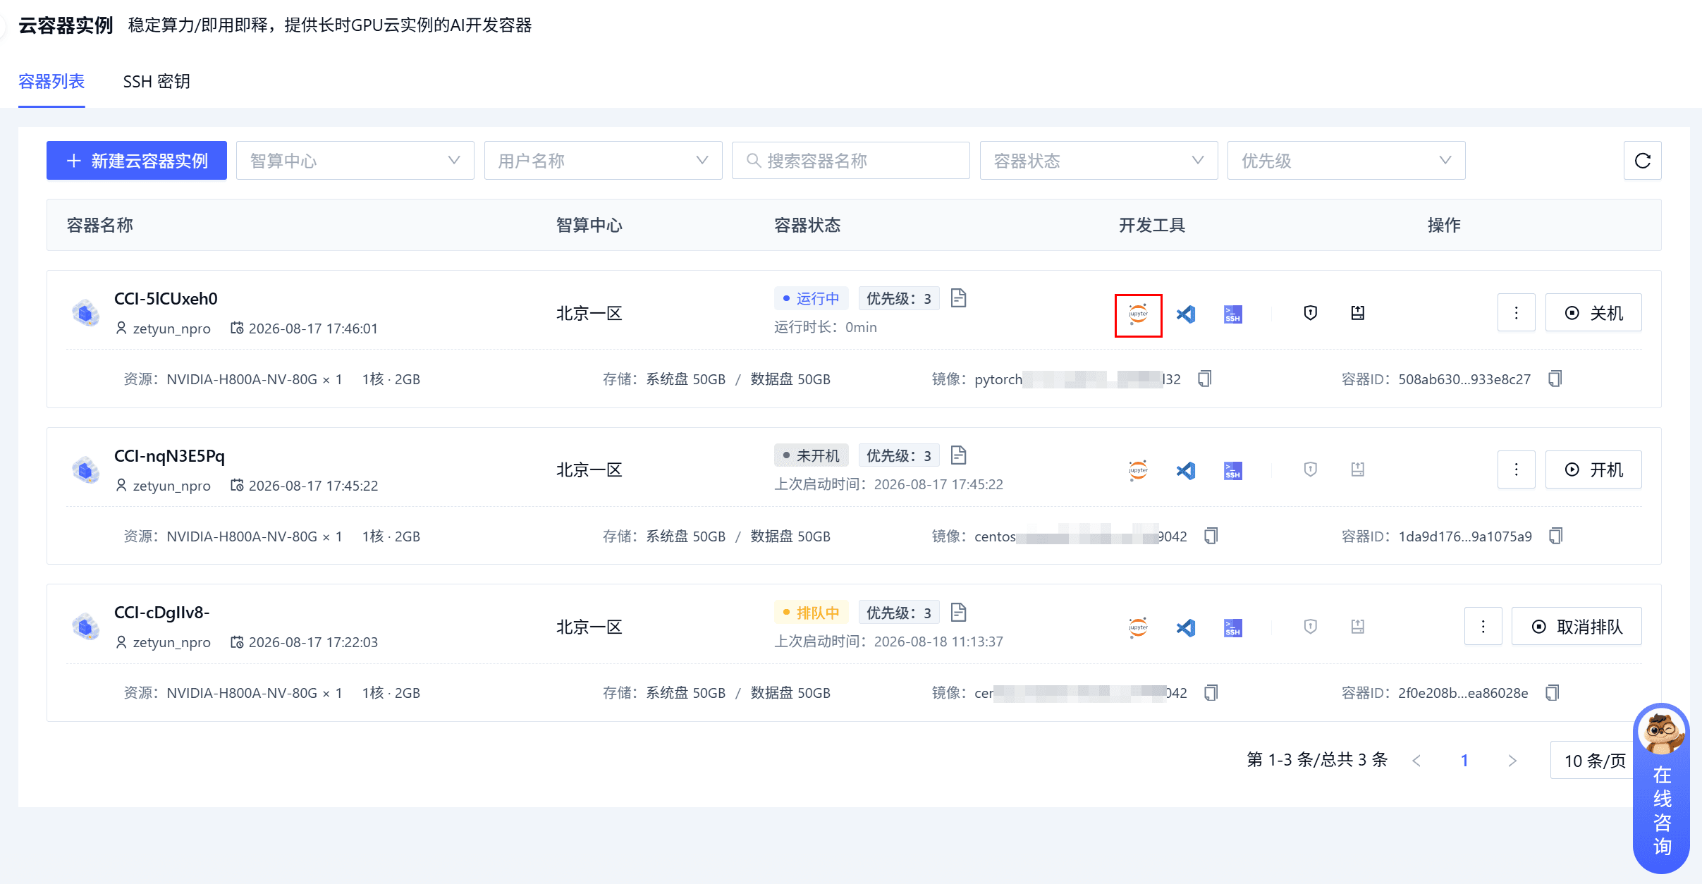
Task: Click the 未开机 status tag
Action: pos(811,456)
